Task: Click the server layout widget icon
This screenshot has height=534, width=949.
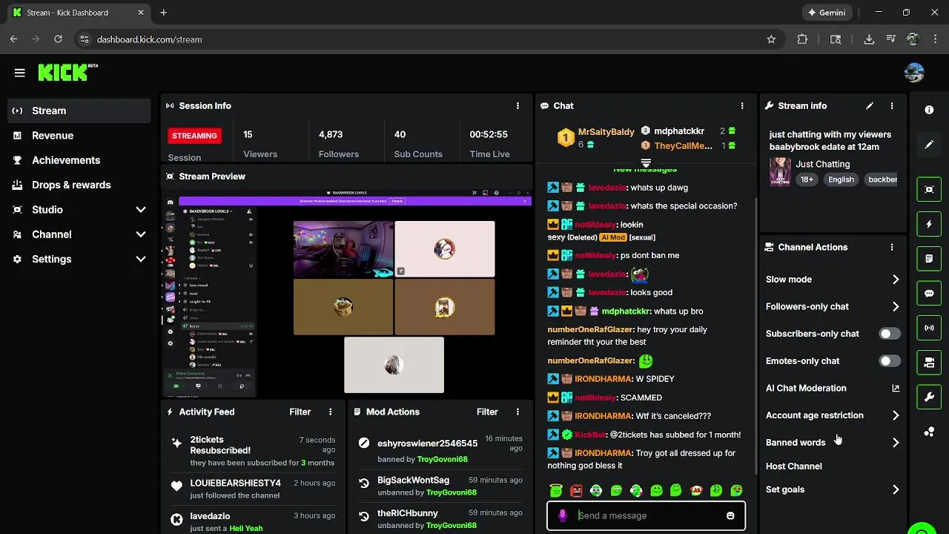Action: pyautogui.click(x=929, y=363)
